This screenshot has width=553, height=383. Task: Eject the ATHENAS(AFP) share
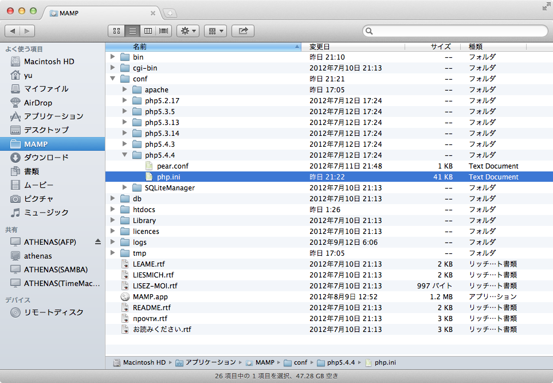[97, 242]
